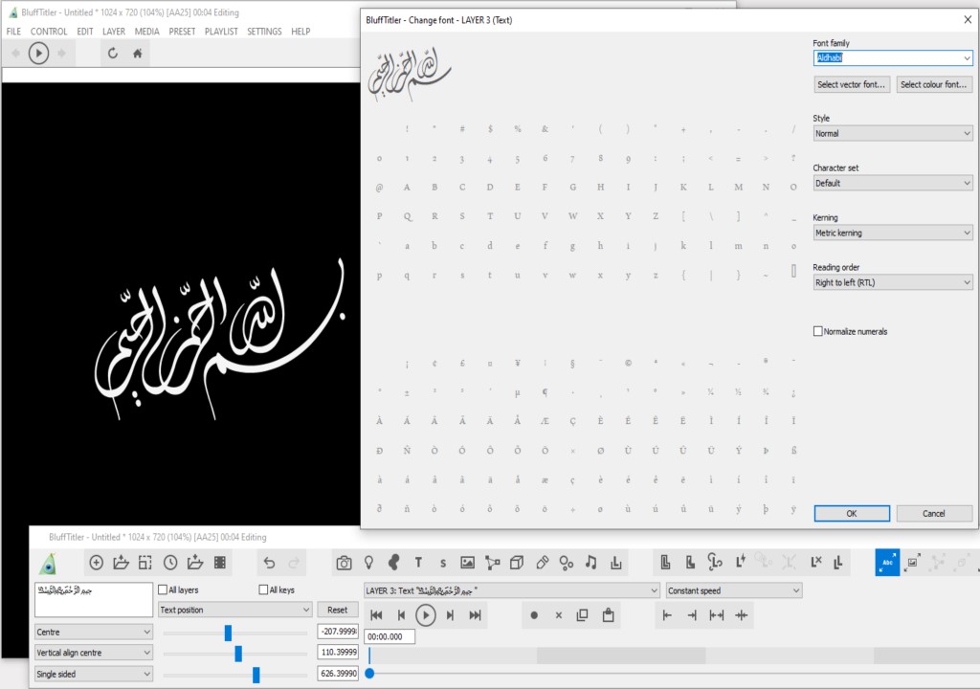Open the PRESET menu

tap(182, 32)
